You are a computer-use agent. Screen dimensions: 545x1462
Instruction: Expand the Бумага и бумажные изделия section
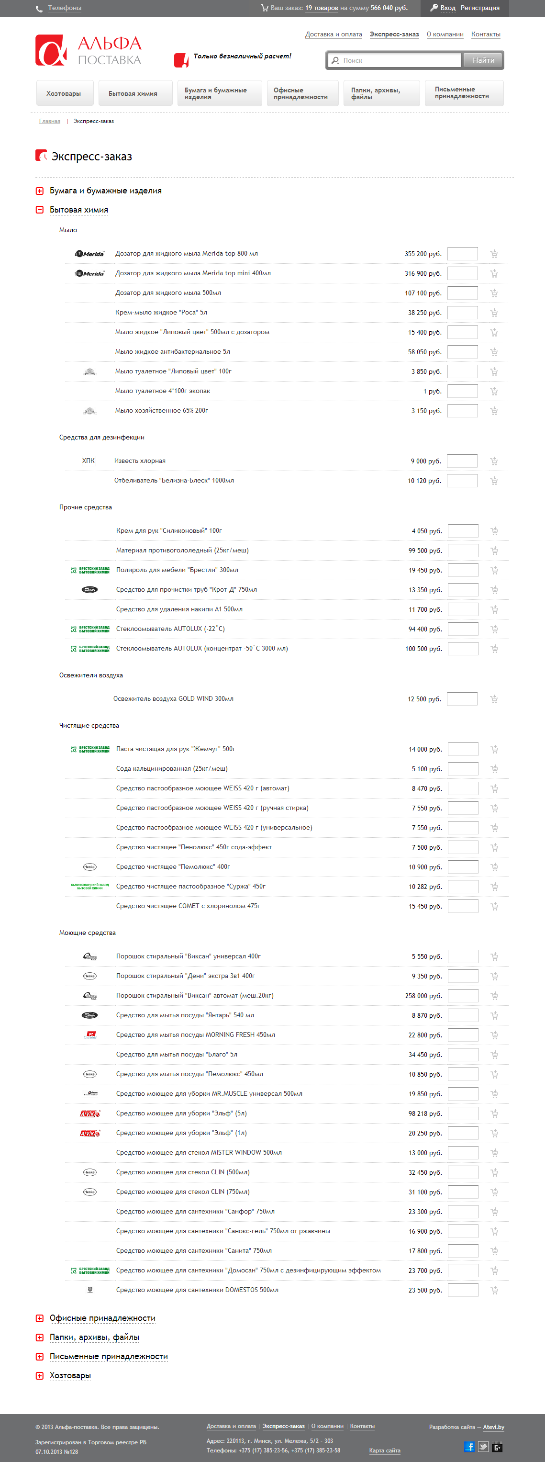[x=105, y=191]
